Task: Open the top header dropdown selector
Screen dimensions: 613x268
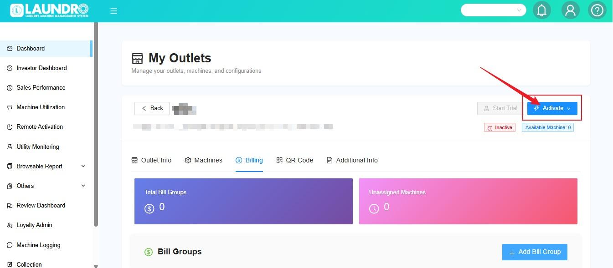Action: coord(494,10)
